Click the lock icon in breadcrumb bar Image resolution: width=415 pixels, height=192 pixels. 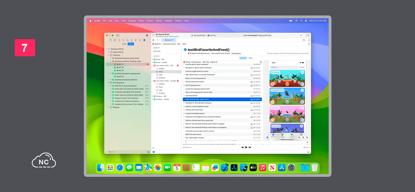[x=309, y=44]
